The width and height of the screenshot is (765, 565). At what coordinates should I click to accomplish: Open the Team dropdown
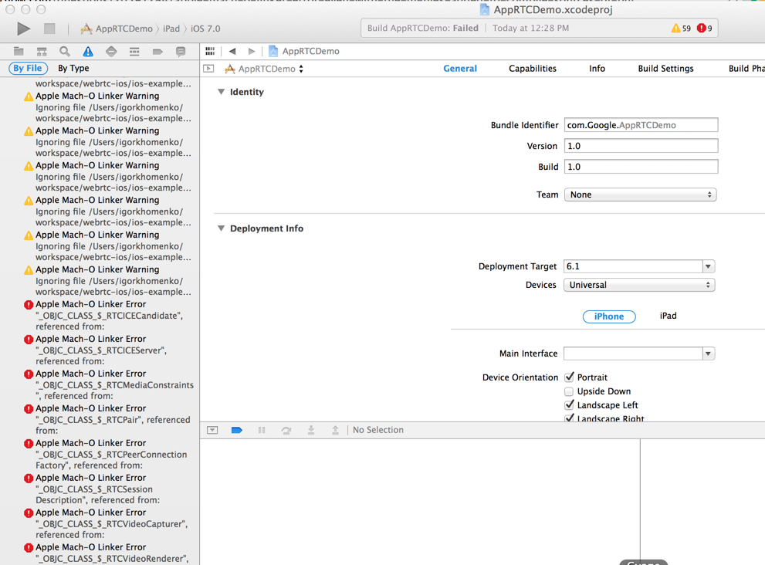(640, 195)
